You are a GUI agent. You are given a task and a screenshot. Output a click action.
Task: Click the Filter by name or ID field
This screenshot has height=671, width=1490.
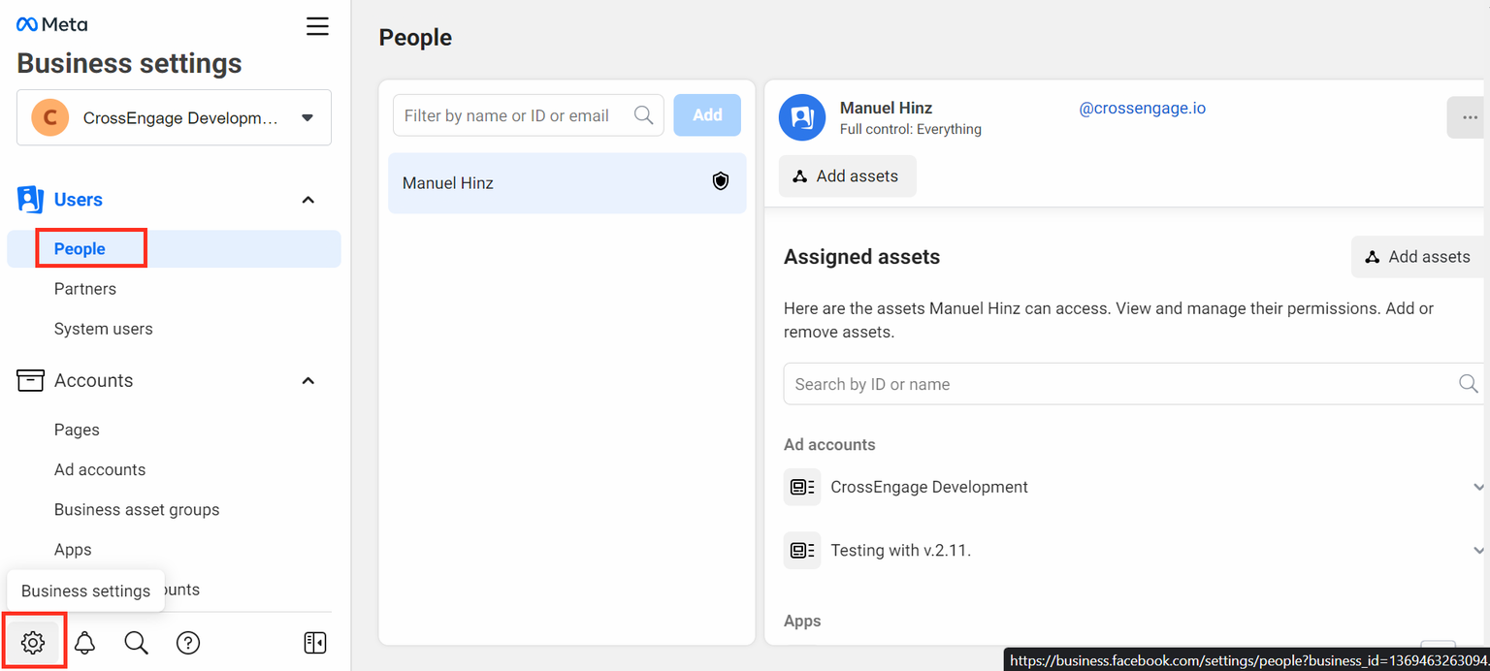coord(529,115)
